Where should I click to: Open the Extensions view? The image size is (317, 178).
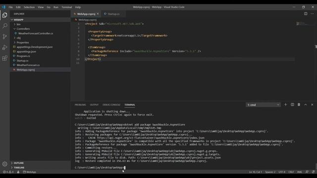[x=4, y=58]
